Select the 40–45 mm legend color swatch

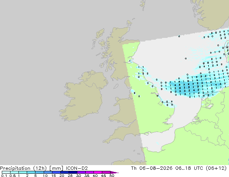(x=98, y=172)
